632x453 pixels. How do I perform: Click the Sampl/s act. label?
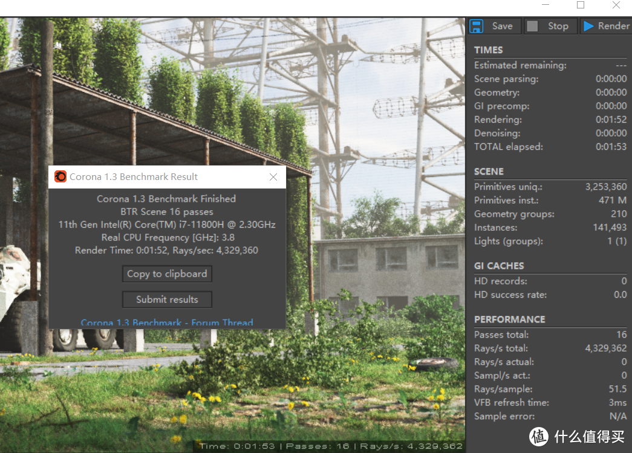(502, 376)
